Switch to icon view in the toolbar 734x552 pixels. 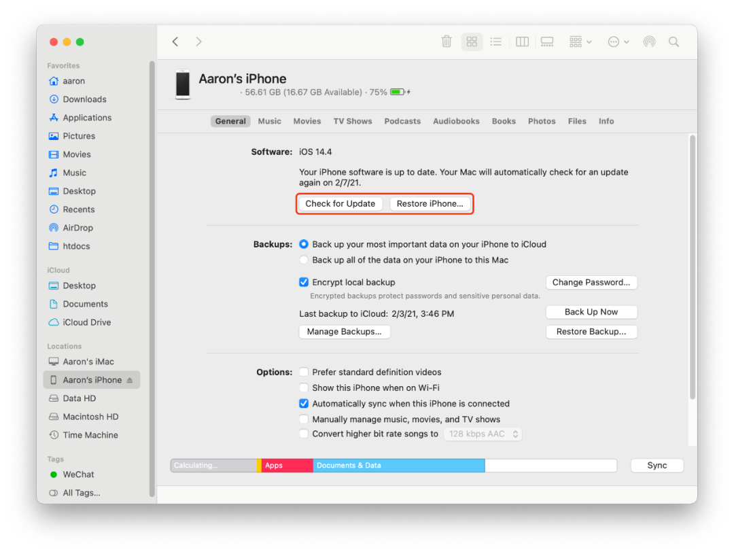472,41
